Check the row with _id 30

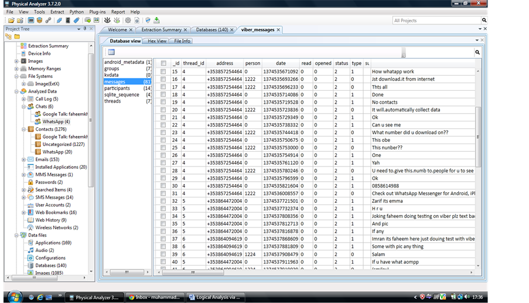(x=163, y=186)
